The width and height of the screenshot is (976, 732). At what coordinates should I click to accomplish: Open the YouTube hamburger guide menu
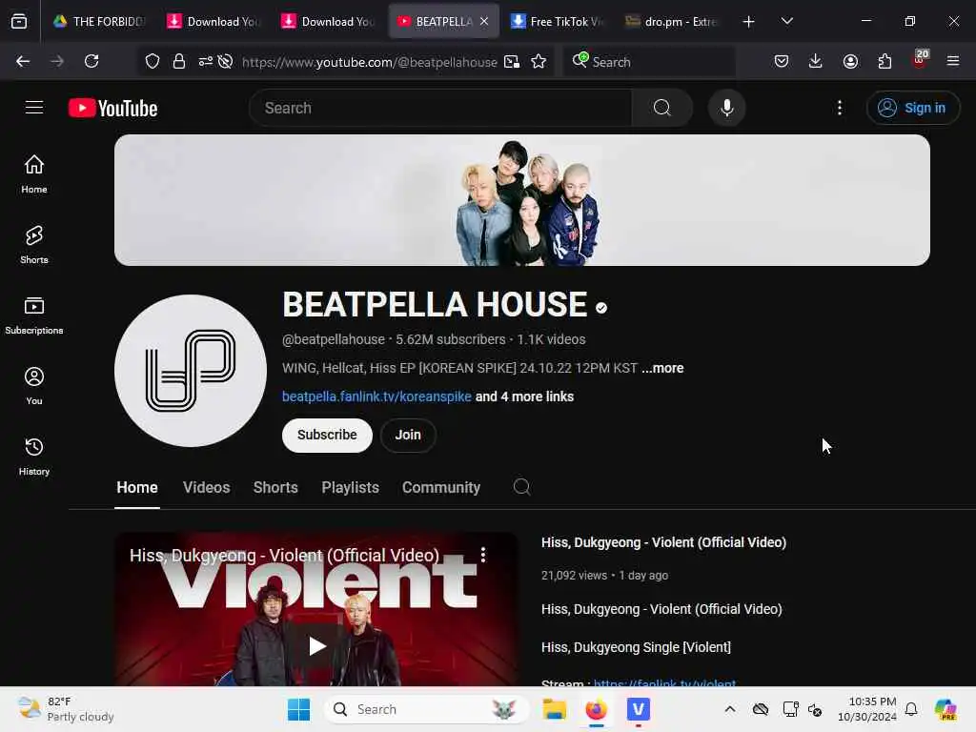(x=34, y=108)
